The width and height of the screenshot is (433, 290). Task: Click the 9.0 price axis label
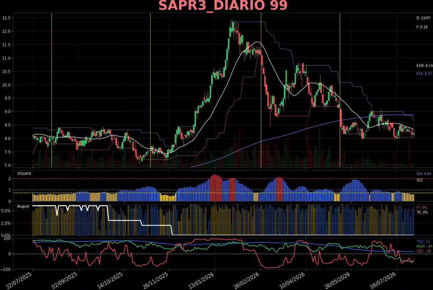coord(7,112)
